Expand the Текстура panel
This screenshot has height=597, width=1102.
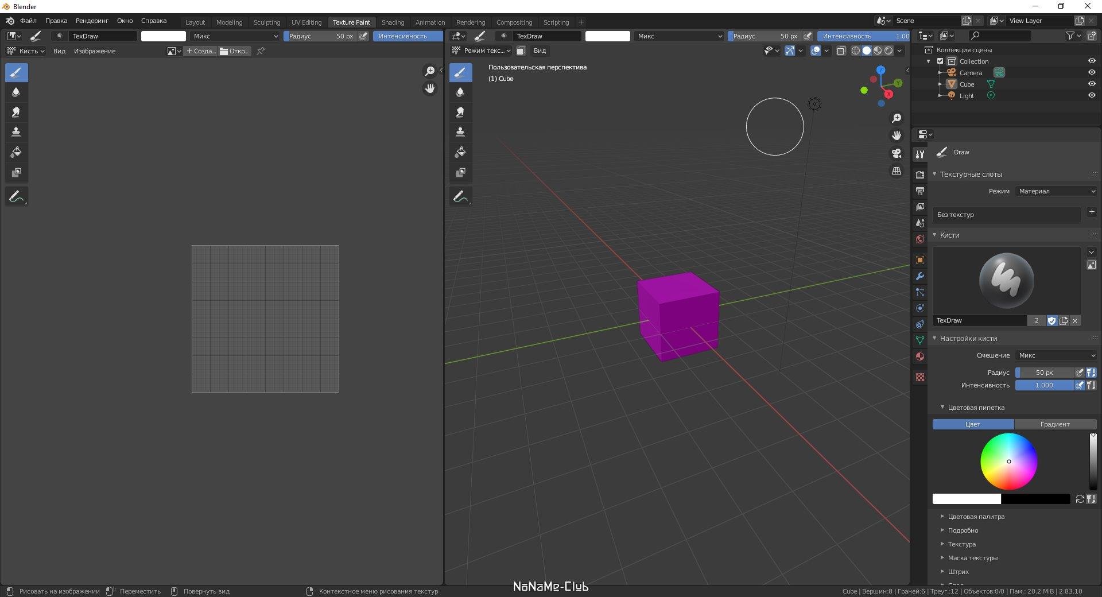click(x=961, y=544)
